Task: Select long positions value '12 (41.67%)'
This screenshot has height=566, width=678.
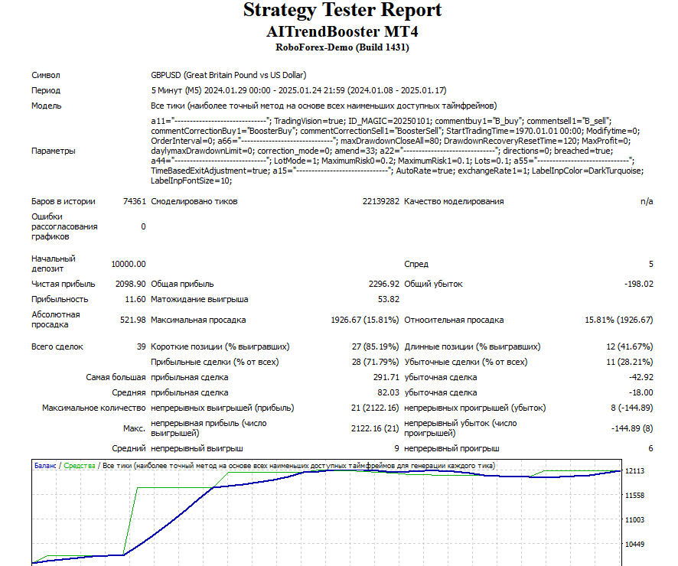Action: point(630,347)
